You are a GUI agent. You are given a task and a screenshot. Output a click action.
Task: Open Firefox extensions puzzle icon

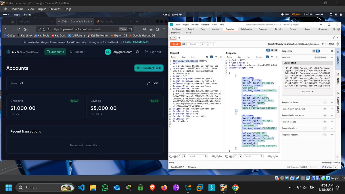click(158, 29)
